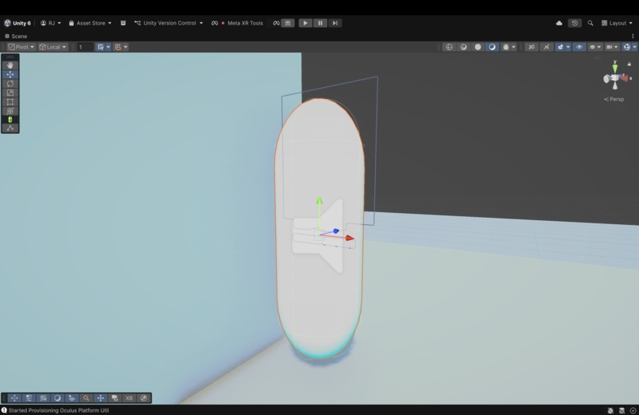Step forward one frame

335,23
